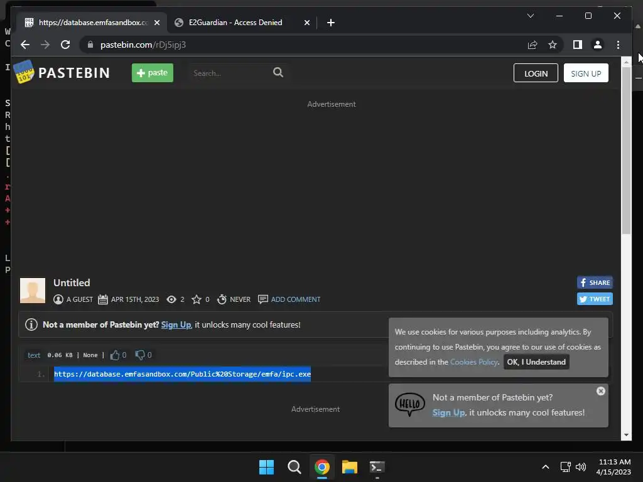Click Sign Up link in hello popup
The height and width of the screenshot is (482, 643).
[448, 413]
